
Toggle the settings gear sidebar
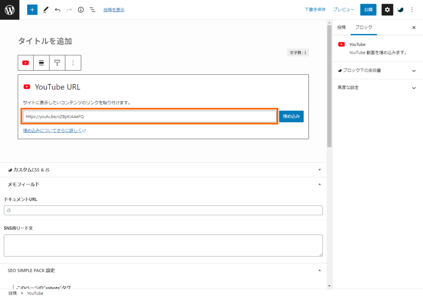(x=387, y=10)
